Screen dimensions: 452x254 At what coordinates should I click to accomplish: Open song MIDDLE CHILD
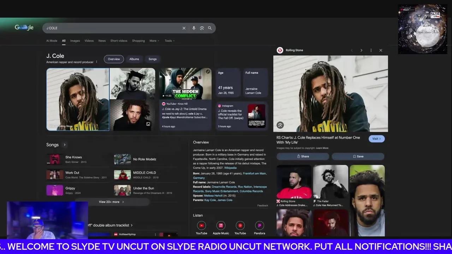tap(145, 175)
